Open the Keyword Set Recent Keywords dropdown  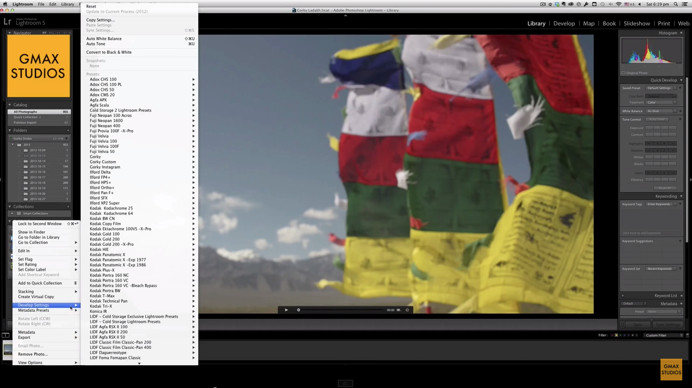pos(662,269)
